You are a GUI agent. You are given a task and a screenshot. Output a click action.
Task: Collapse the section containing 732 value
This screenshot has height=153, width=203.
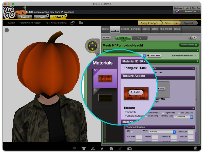tap(193, 68)
